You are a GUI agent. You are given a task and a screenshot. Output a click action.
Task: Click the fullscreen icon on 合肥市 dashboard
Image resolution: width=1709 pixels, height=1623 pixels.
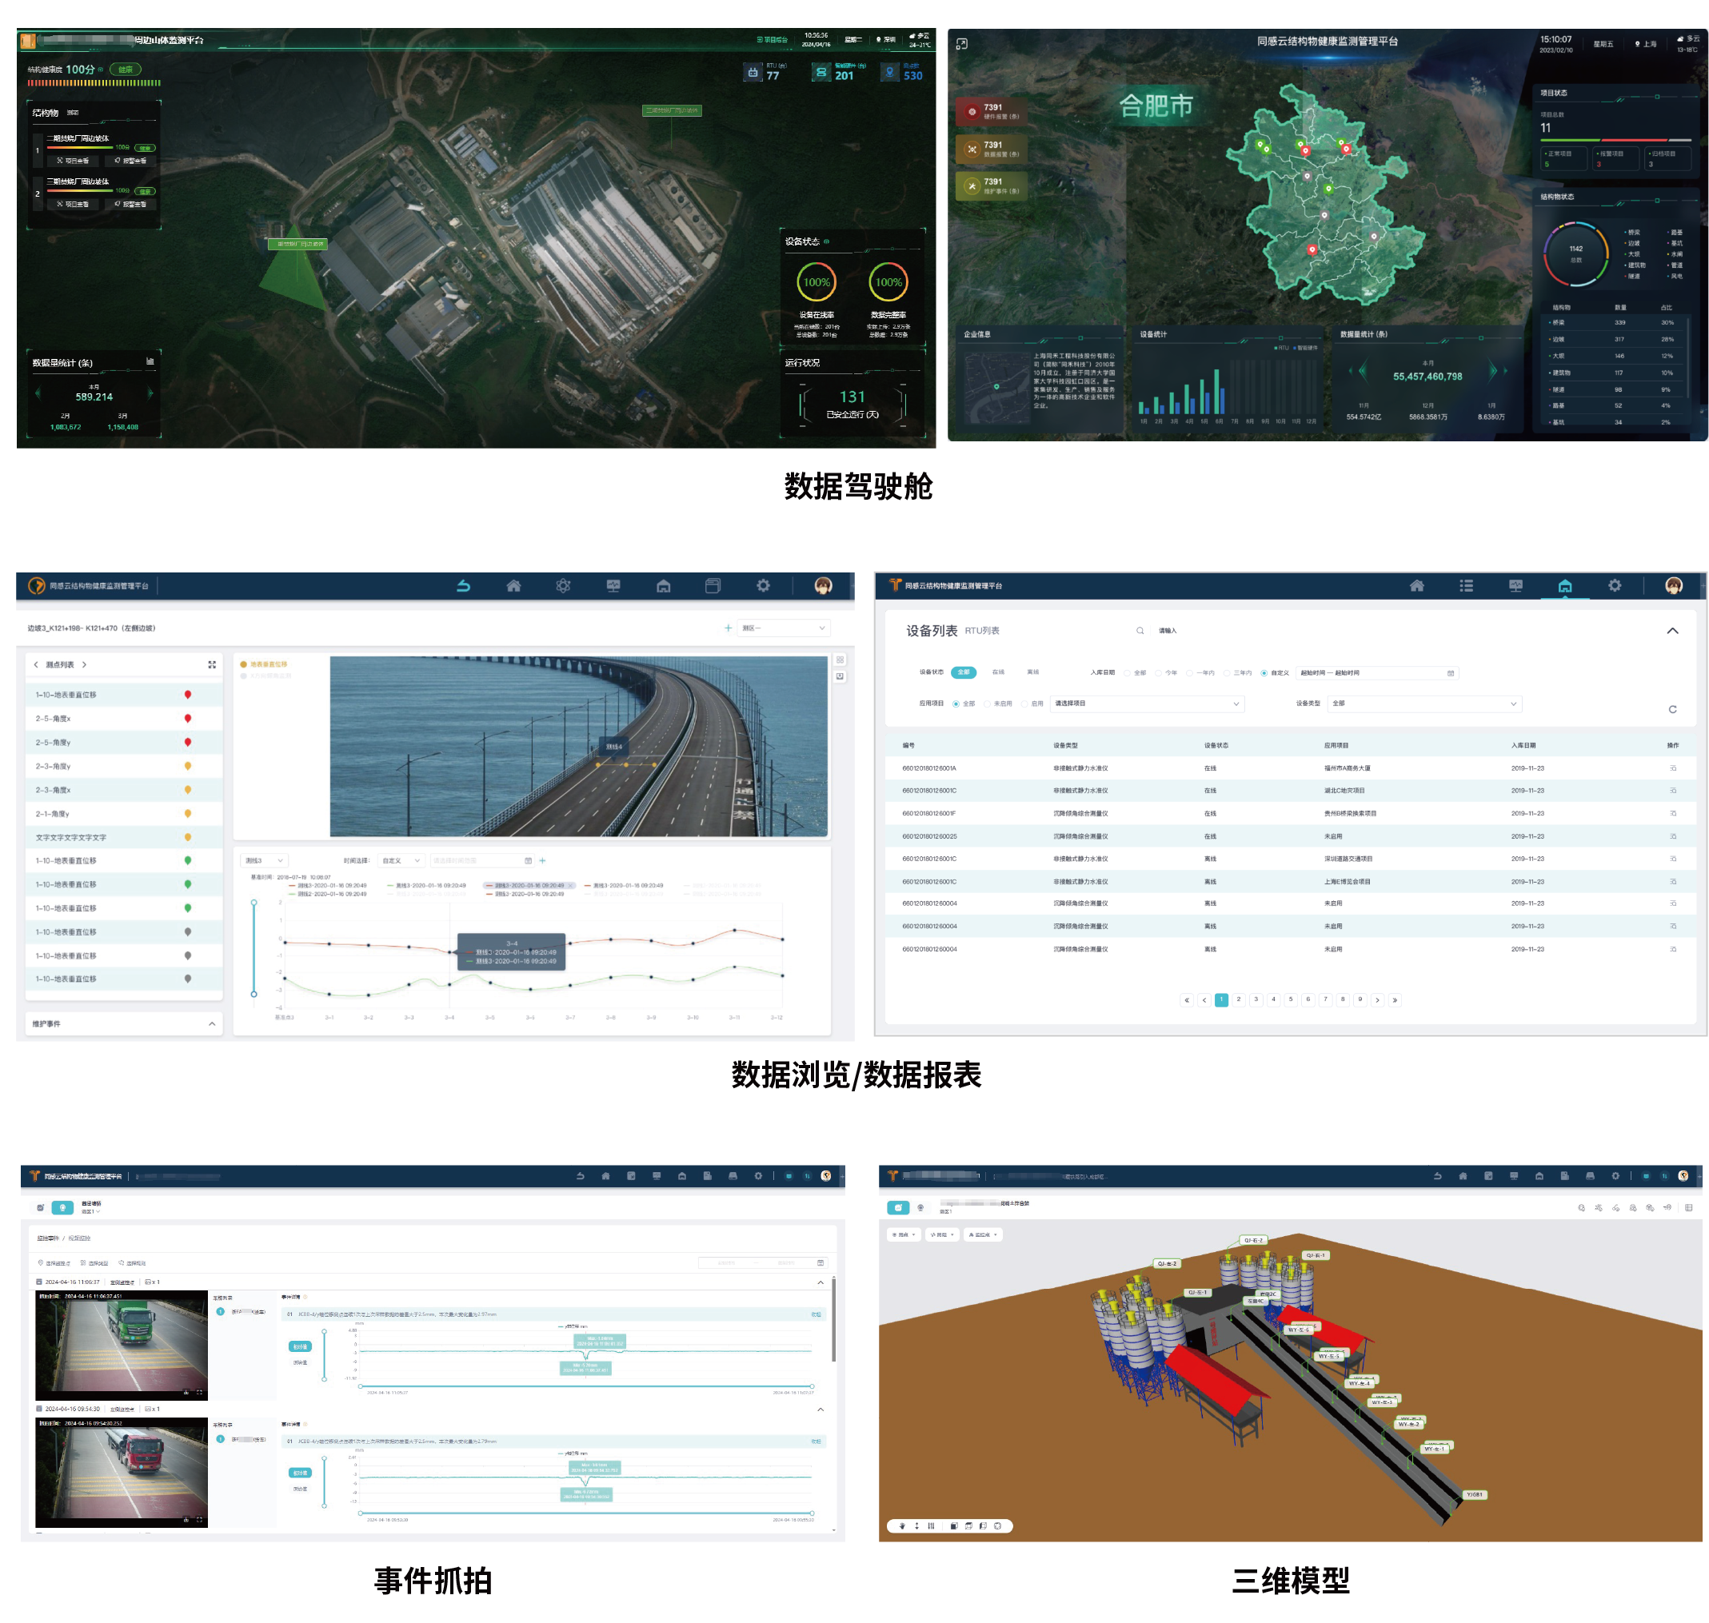961,44
